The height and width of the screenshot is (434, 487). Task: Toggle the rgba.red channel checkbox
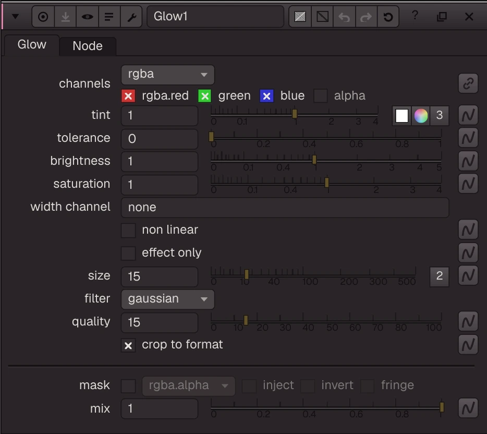pyautogui.click(x=128, y=95)
